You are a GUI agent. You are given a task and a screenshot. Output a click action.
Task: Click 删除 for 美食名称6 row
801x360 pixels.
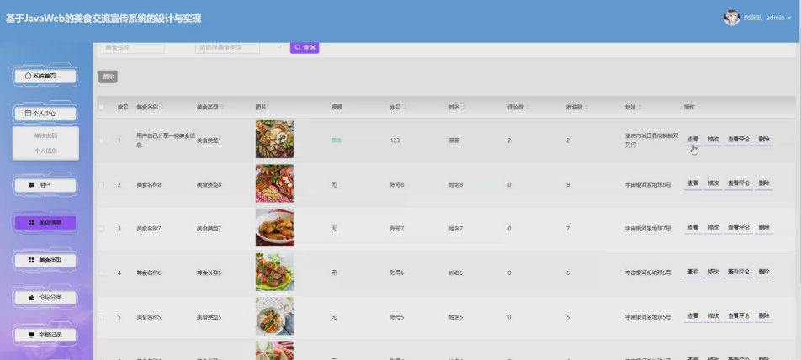pyautogui.click(x=764, y=273)
